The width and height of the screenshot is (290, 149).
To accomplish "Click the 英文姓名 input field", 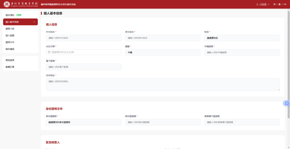I will click(x=163, y=38).
